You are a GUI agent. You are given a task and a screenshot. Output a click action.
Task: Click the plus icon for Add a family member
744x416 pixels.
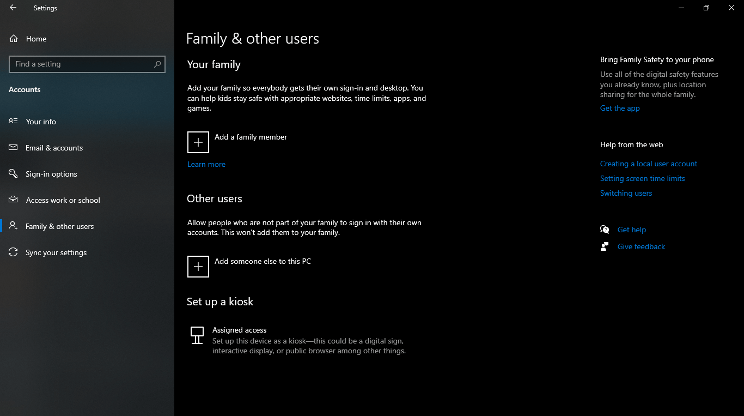(x=198, y=142)
